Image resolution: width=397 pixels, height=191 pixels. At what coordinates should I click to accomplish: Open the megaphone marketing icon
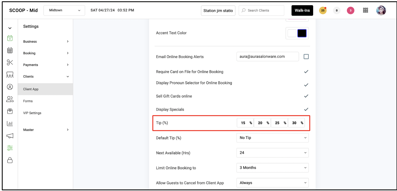pyautogui.click(x=10, y=136)
